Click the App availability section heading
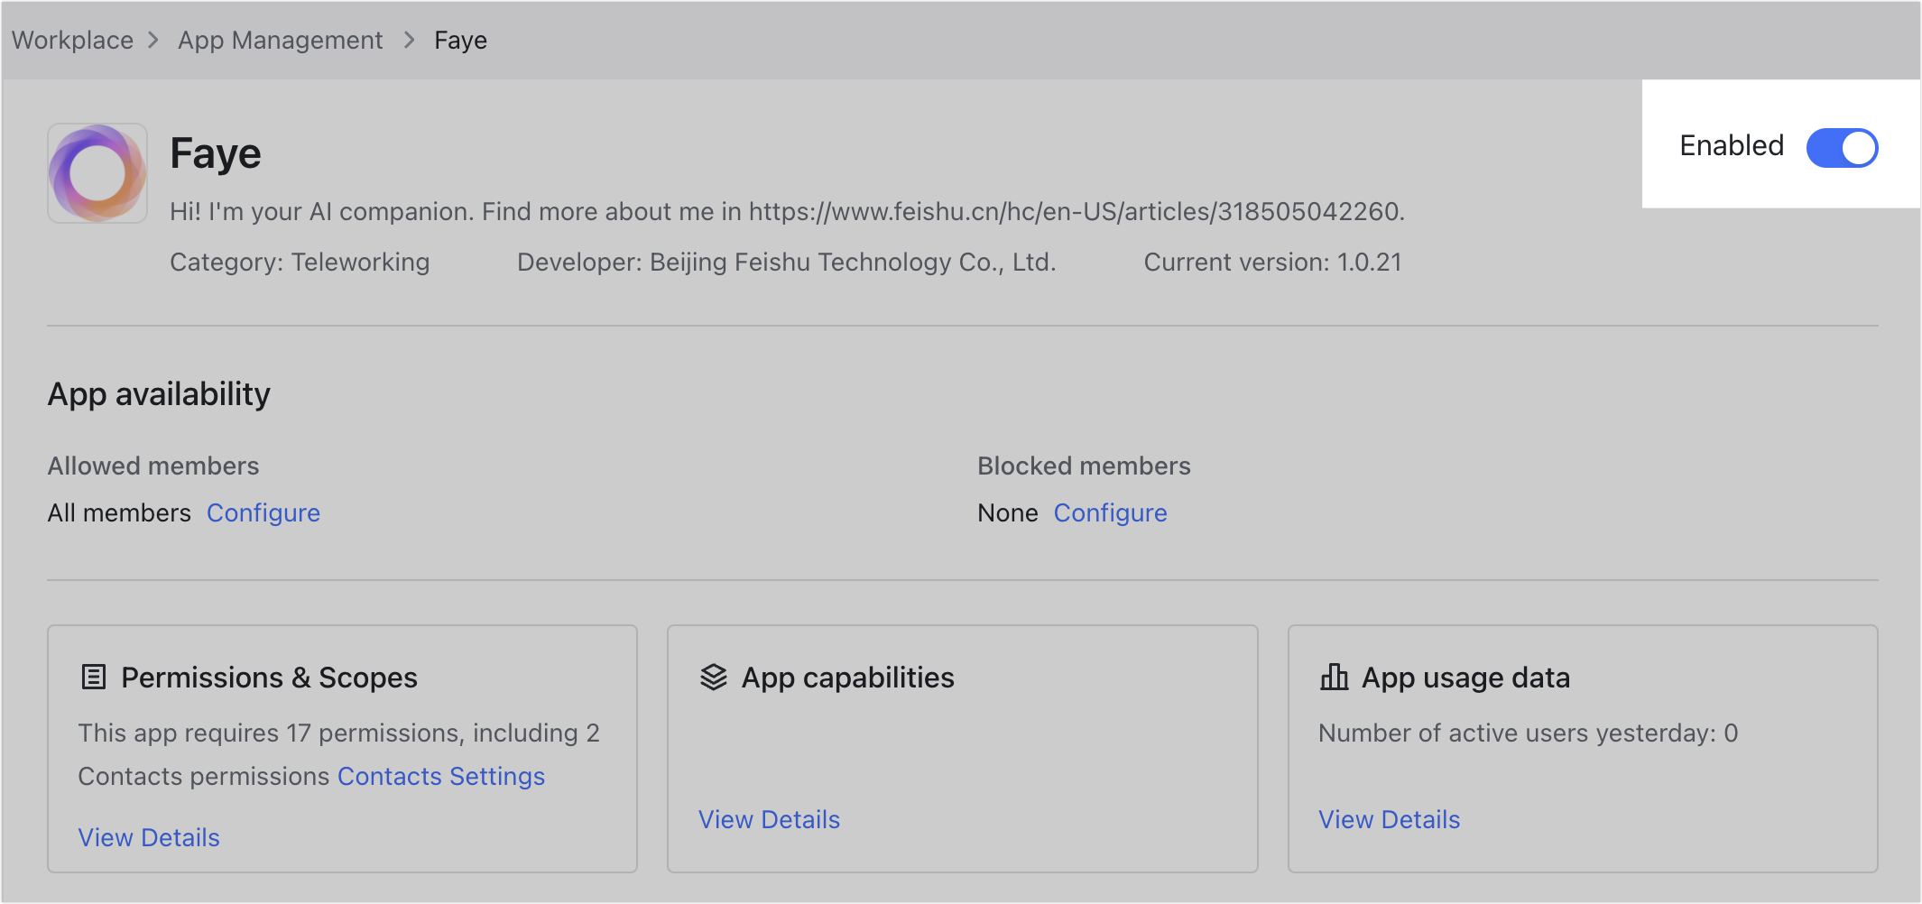This screenshot has height=904, width=1922. (x=159, y=394)
